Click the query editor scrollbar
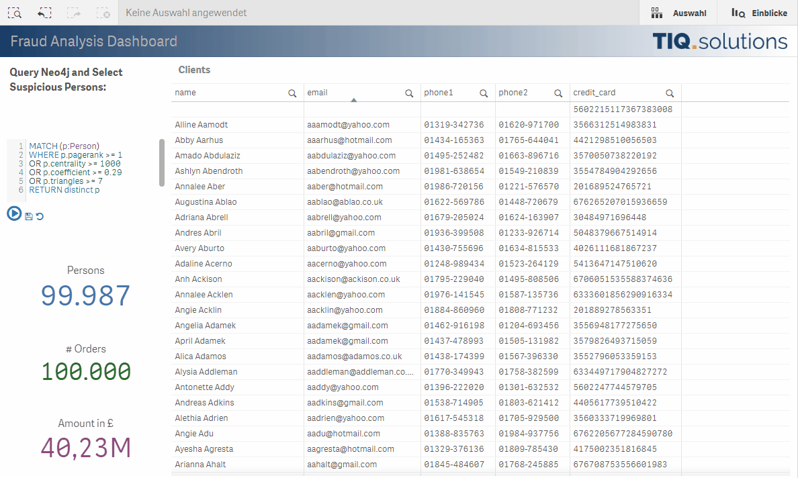Screen dimensions: 798x478 click(162, 162)
